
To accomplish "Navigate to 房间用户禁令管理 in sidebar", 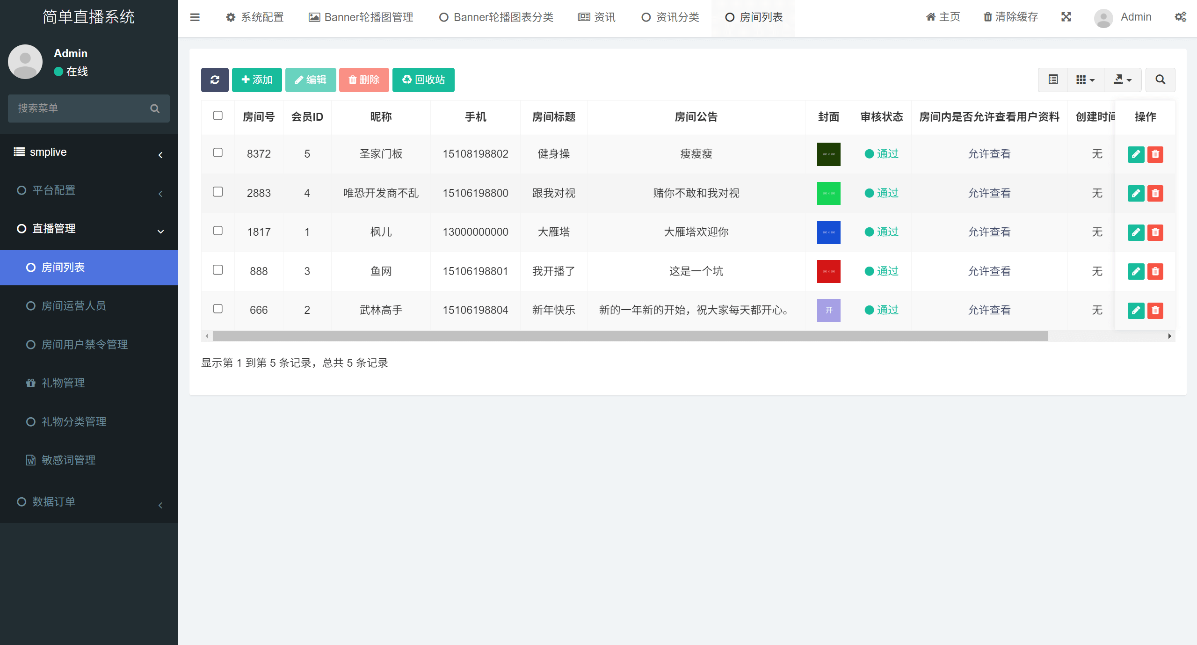I will [83, 344].
